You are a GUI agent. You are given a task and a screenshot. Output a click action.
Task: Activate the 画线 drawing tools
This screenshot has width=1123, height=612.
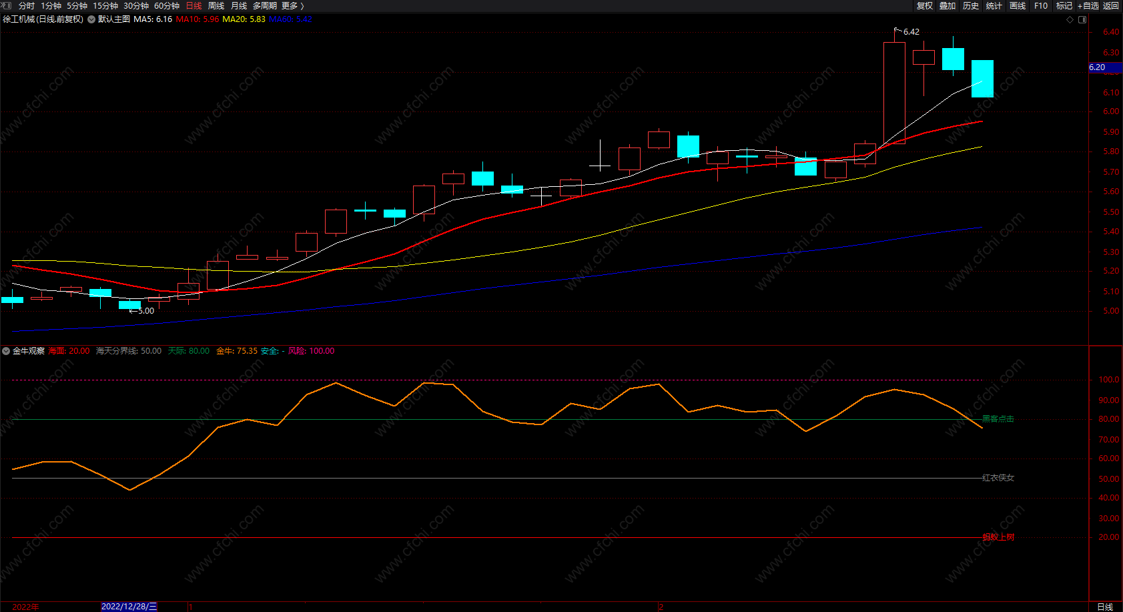[1018, 6]
